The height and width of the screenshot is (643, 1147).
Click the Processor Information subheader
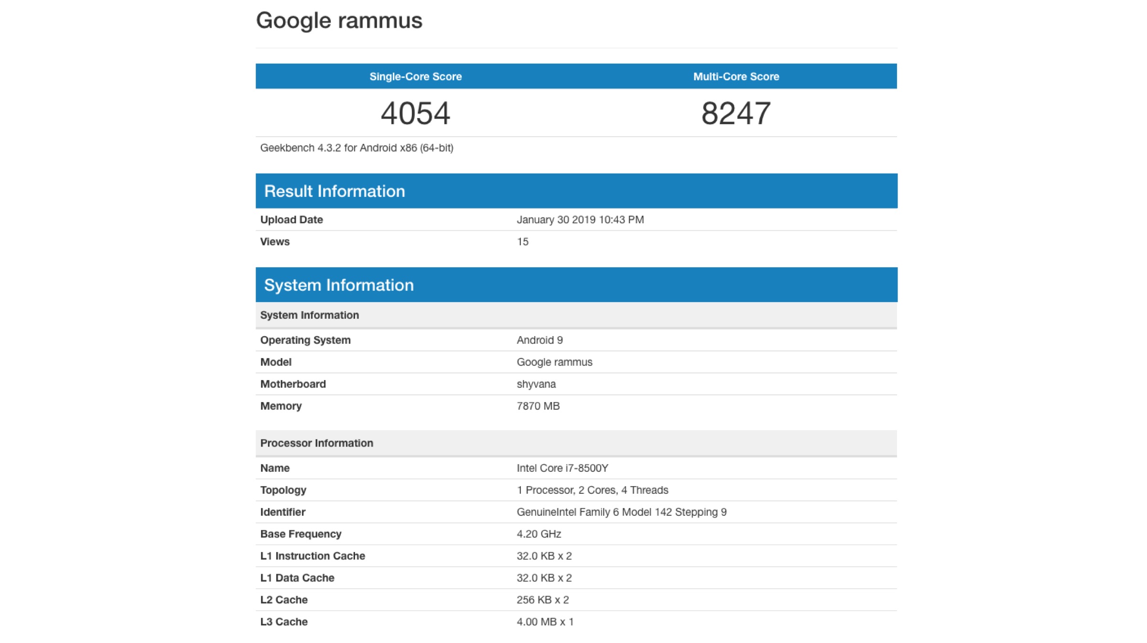[316, 443]
